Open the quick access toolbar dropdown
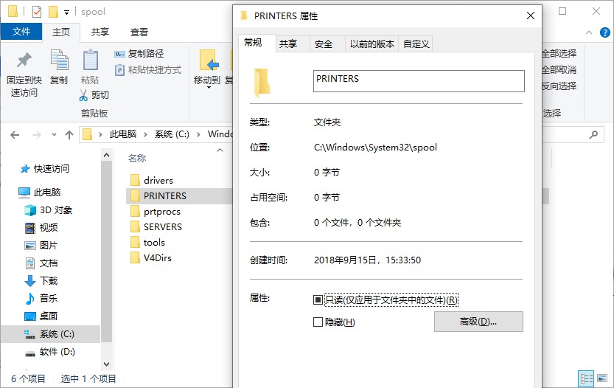This screenshot has width=614, height=388. tap(66, 13)
